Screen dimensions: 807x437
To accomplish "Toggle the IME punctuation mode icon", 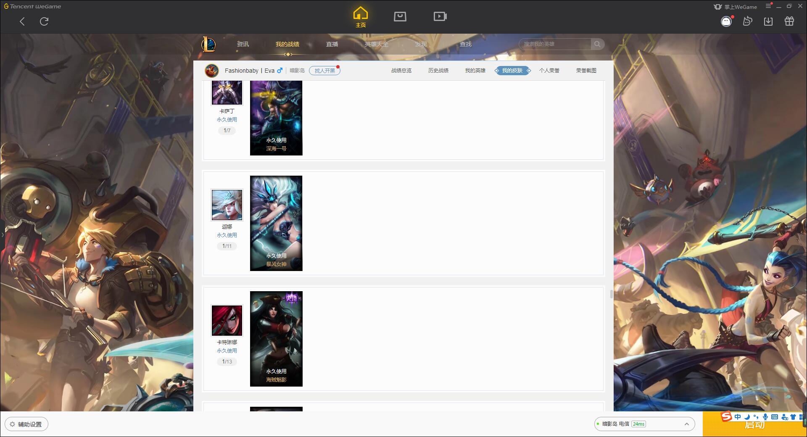I will pyautogui.click(x=756, y=417).
